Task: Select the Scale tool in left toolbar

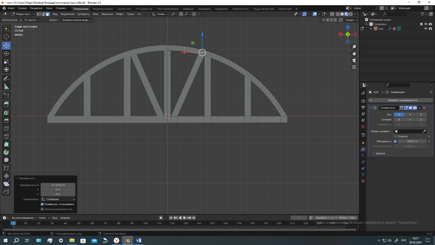Action: pyautogui.click(x=6, y=62)
